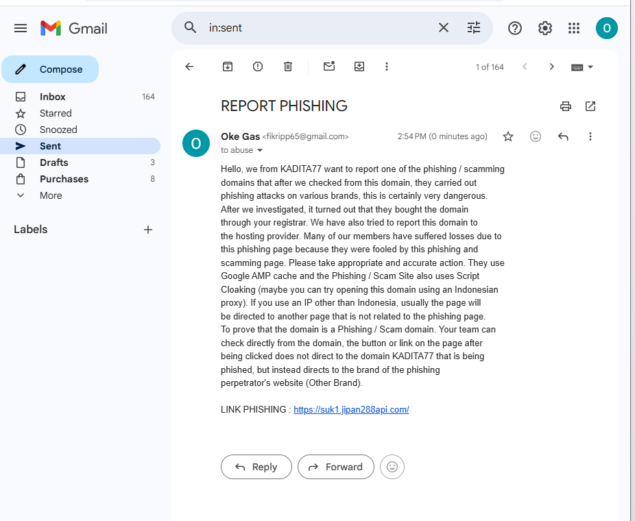The image size is (635, 521).
Task: Print all via printer icon
Action: click(565, 106)
